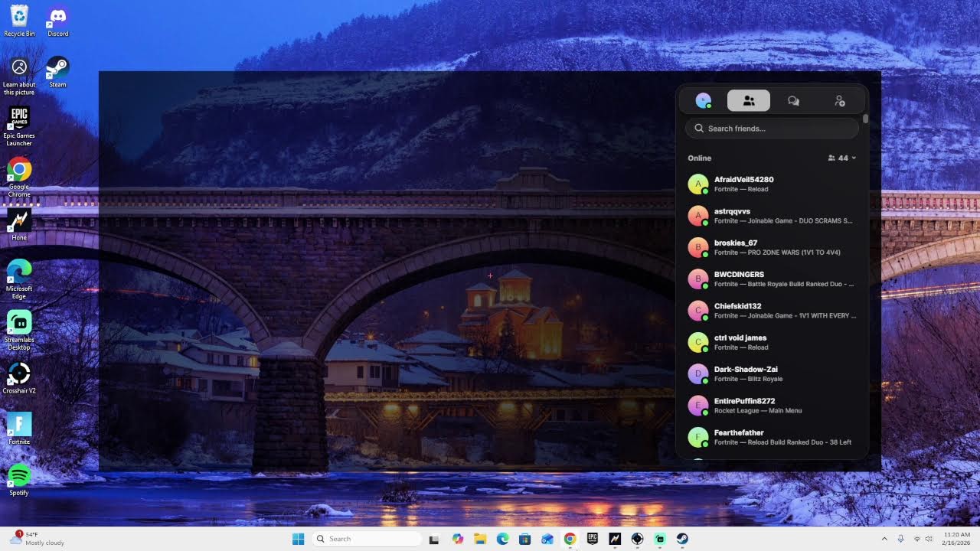Select friend BWCDINGERS
This screenshot has height=551, width=980.
coord(772,279)
